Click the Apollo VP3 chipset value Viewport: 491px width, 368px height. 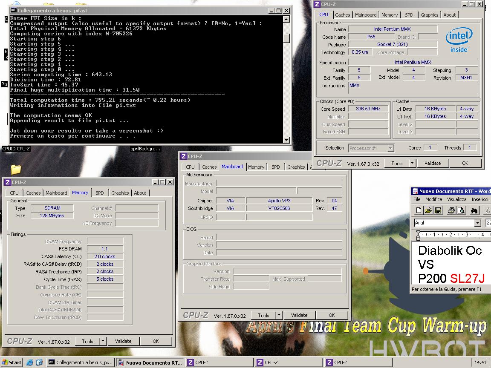(x=279, y=201)
